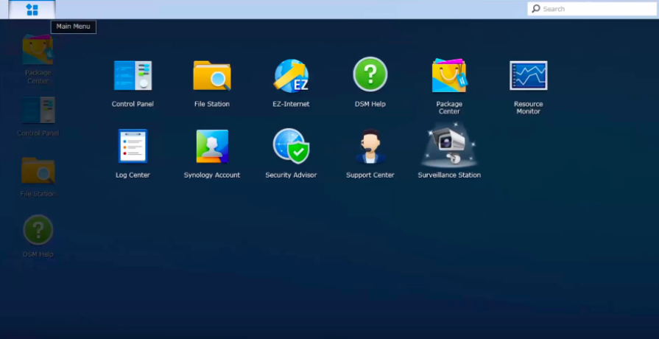
Task: Open the Log Center icon
Action: point(133,146)
